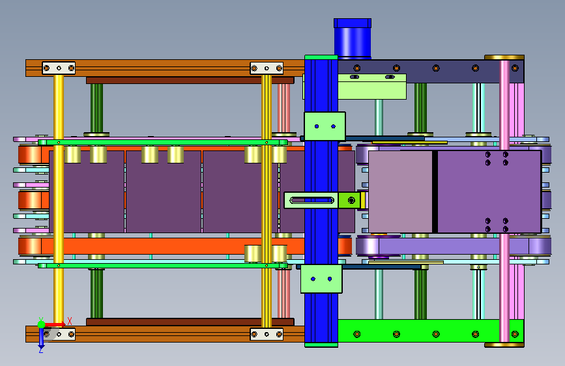Select the upper thin green guide rail
Screen dimensions: 565x366
click(163, 142)
